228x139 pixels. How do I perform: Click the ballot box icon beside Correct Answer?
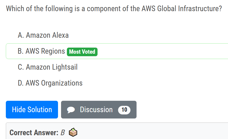pos(73,132)
